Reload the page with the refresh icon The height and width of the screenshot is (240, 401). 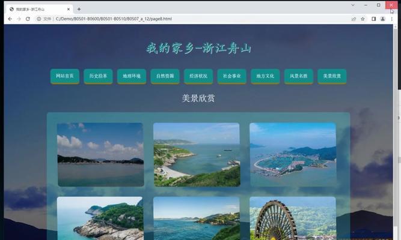tap(28, 19)
